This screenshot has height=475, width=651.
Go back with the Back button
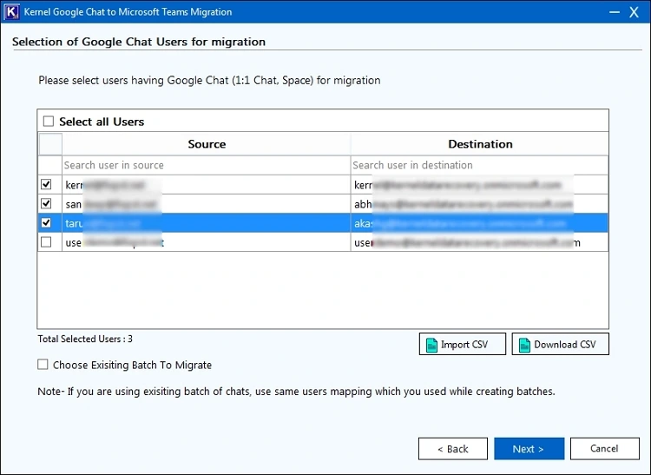click(x=452, y=449)
